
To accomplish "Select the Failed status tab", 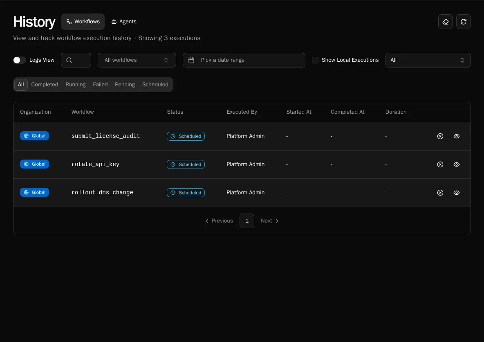I will (x=100, y=85).
